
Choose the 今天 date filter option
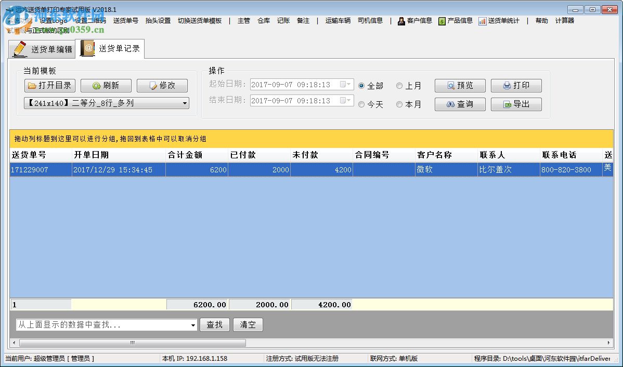point(362,104)
